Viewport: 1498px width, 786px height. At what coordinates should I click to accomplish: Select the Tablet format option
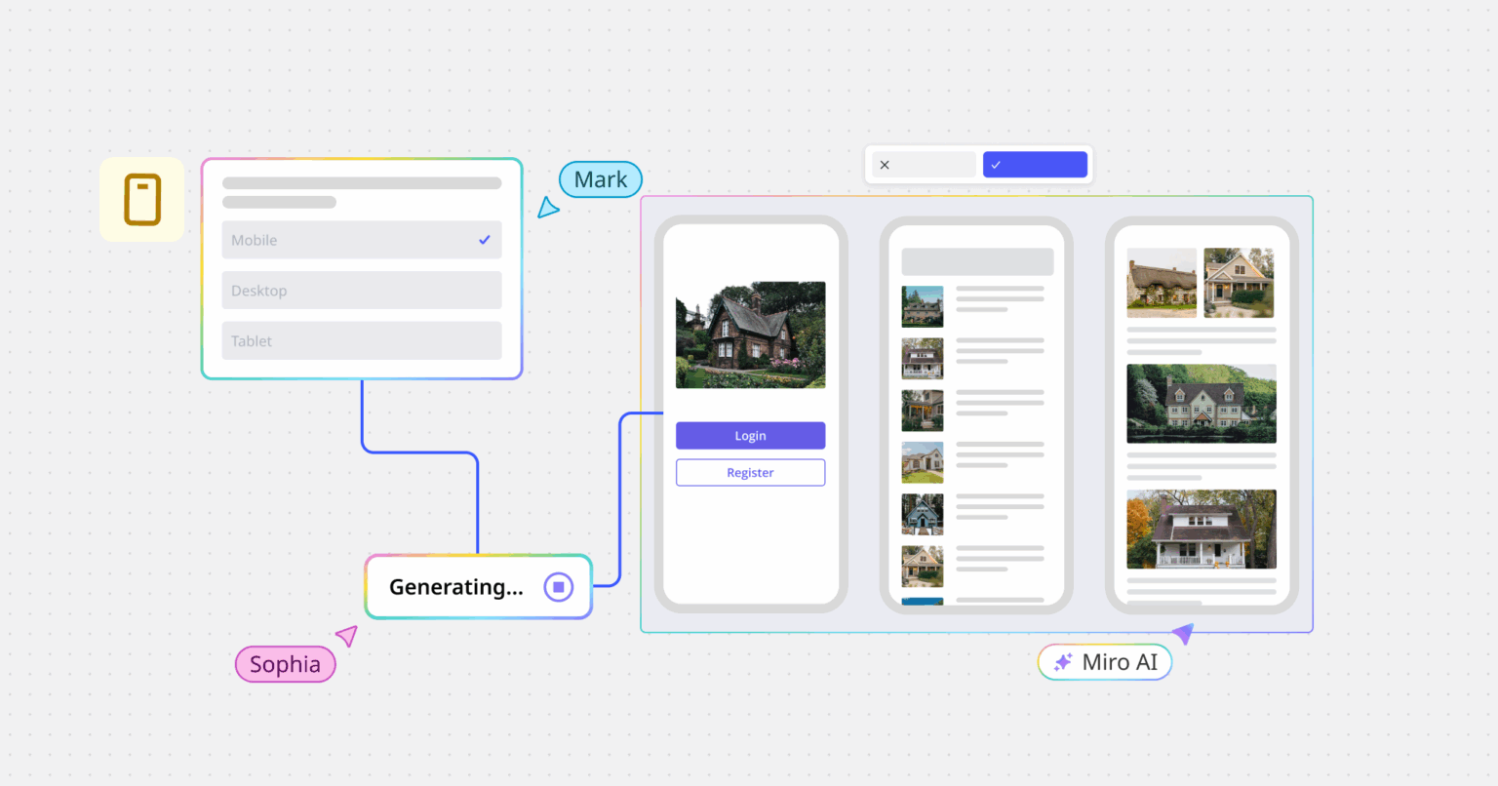click(361, 340)
